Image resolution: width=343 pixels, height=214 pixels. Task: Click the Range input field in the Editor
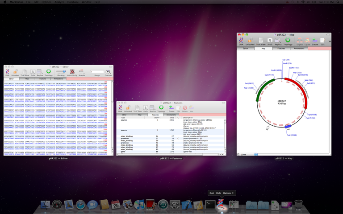tap(97, 72)
